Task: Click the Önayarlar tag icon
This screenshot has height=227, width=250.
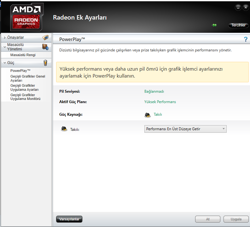Action: (45, 38)
